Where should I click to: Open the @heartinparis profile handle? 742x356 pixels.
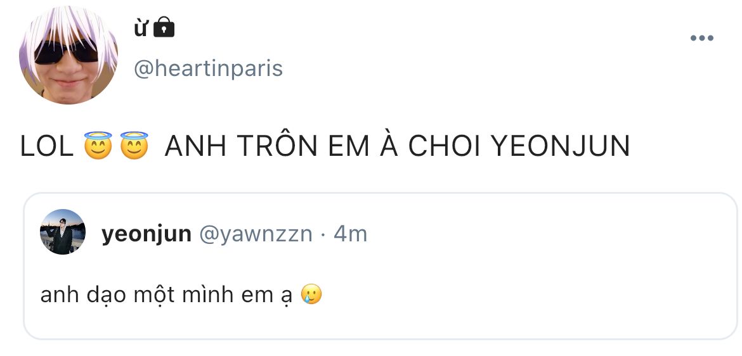coord(209,68)
